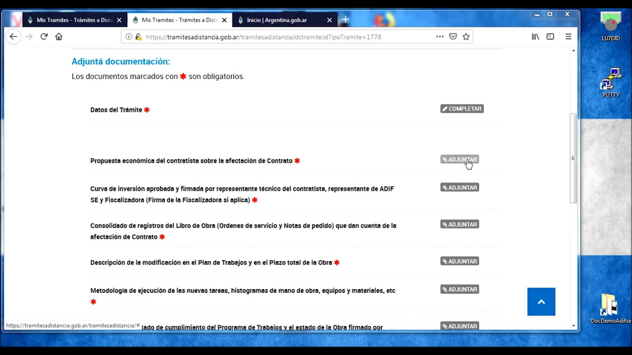This screenshot has width=632, height=355.
Task: Select the second Mis Tramites tab
Action: click(179, 20)
